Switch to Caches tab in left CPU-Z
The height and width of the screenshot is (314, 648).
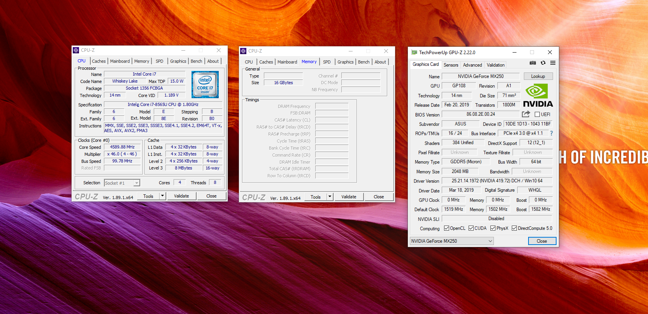(x=98, y=61)
